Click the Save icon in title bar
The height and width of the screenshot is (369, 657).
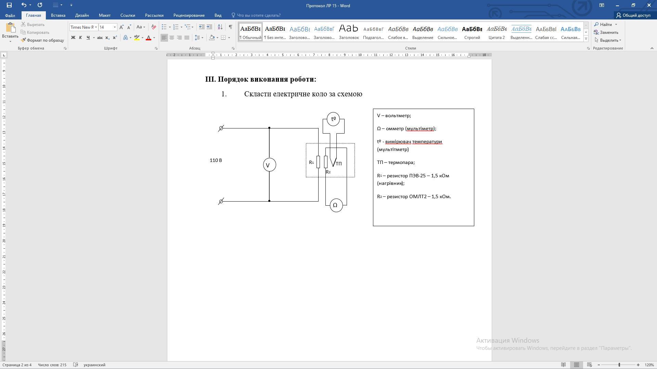click(x=9, y=5)
